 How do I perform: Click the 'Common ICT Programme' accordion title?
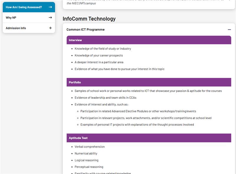[86, 30]
